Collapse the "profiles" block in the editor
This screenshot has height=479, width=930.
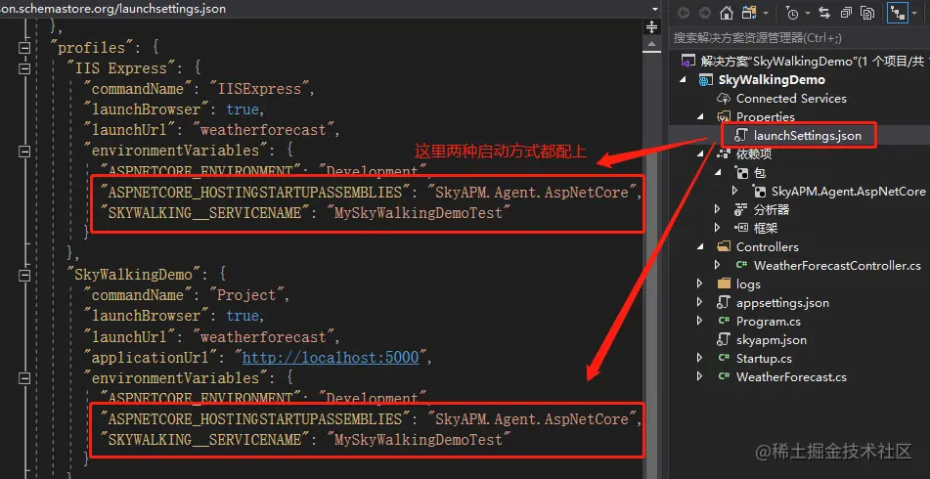[24, 48]
